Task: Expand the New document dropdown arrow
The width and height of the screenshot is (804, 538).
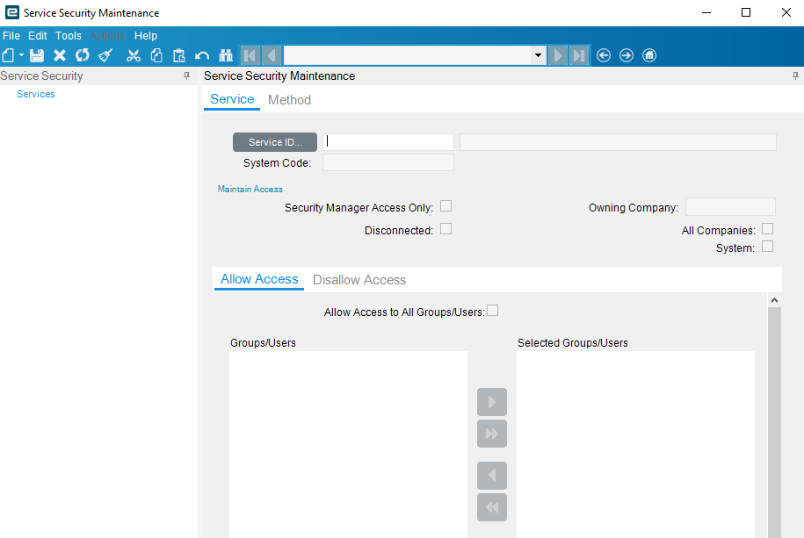Action: pos(22,54)
